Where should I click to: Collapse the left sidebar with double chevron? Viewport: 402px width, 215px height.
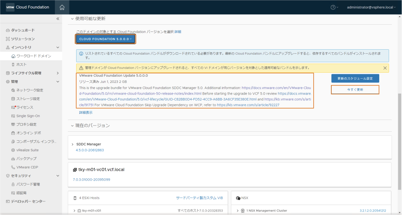[58, 19]
